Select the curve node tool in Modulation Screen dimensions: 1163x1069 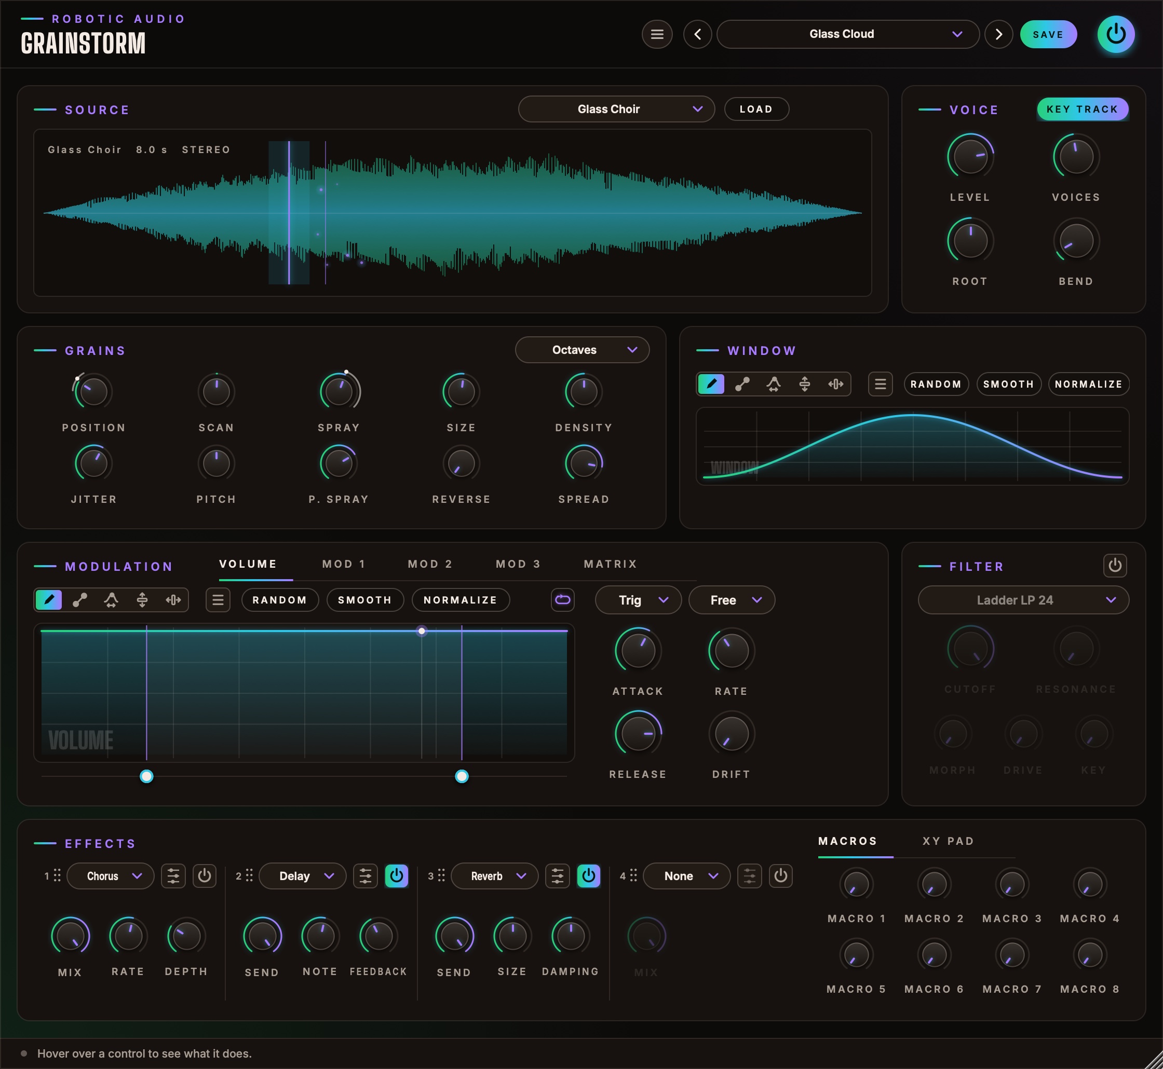pos(111,600)
